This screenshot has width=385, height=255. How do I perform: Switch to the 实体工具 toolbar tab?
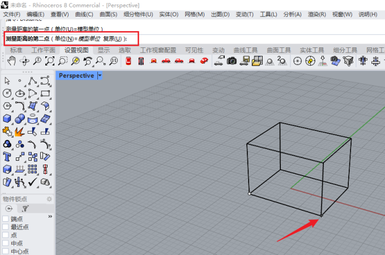click(312, 50)
